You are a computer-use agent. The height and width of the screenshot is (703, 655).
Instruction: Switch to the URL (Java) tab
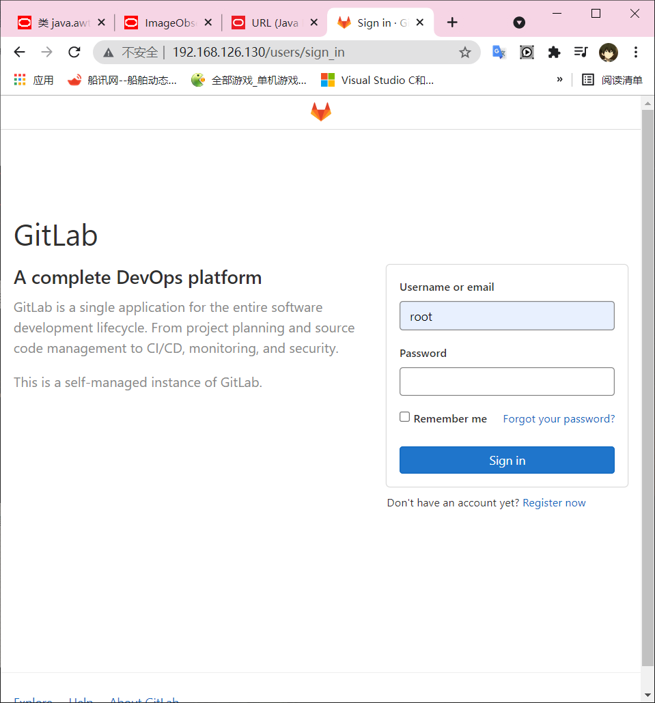[x=275, y=23]
